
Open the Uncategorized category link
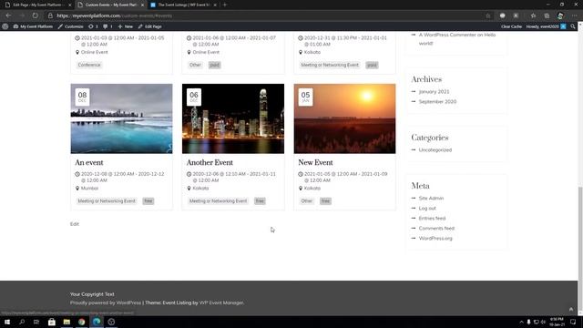pyautogui.click(x=435, y=149)
